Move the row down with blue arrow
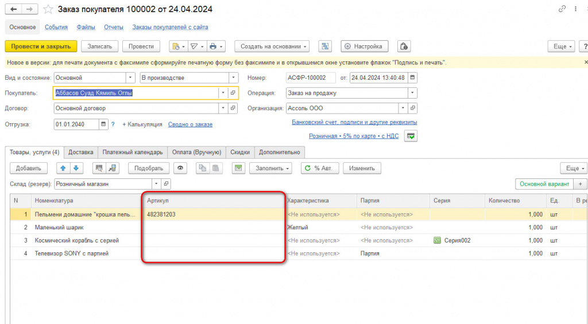Image resolution: width=588 pixels, height=324 pixels. pyautogui.click(x=76, y=168)
